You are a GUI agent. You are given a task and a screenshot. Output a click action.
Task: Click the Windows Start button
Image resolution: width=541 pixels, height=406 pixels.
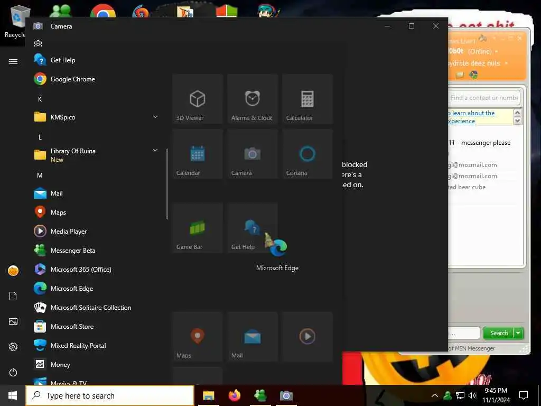tap(13, 395)
